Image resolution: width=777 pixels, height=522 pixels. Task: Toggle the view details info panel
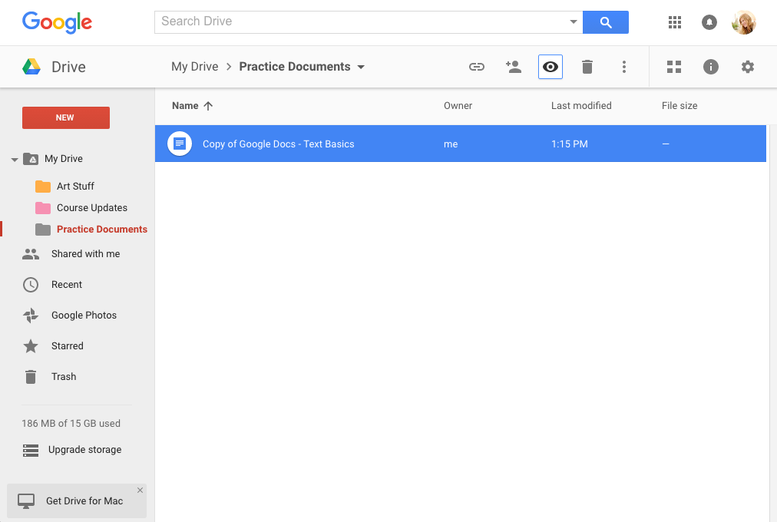pos(711,67)
